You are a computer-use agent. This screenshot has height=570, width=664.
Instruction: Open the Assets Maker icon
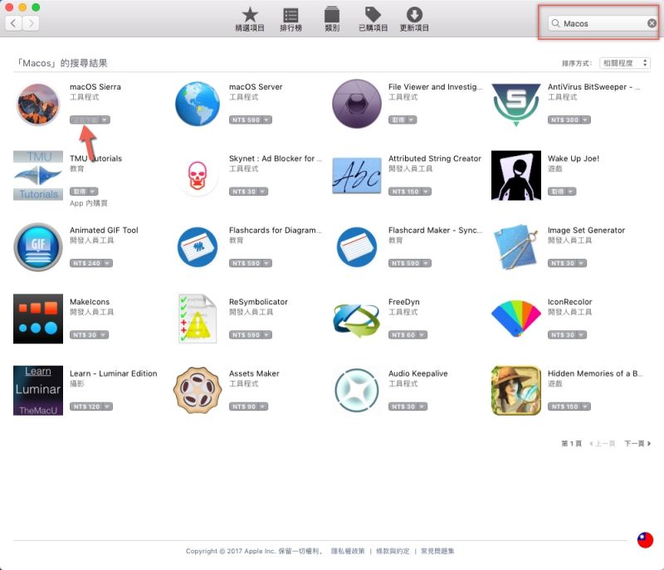[x=198, y=390]
